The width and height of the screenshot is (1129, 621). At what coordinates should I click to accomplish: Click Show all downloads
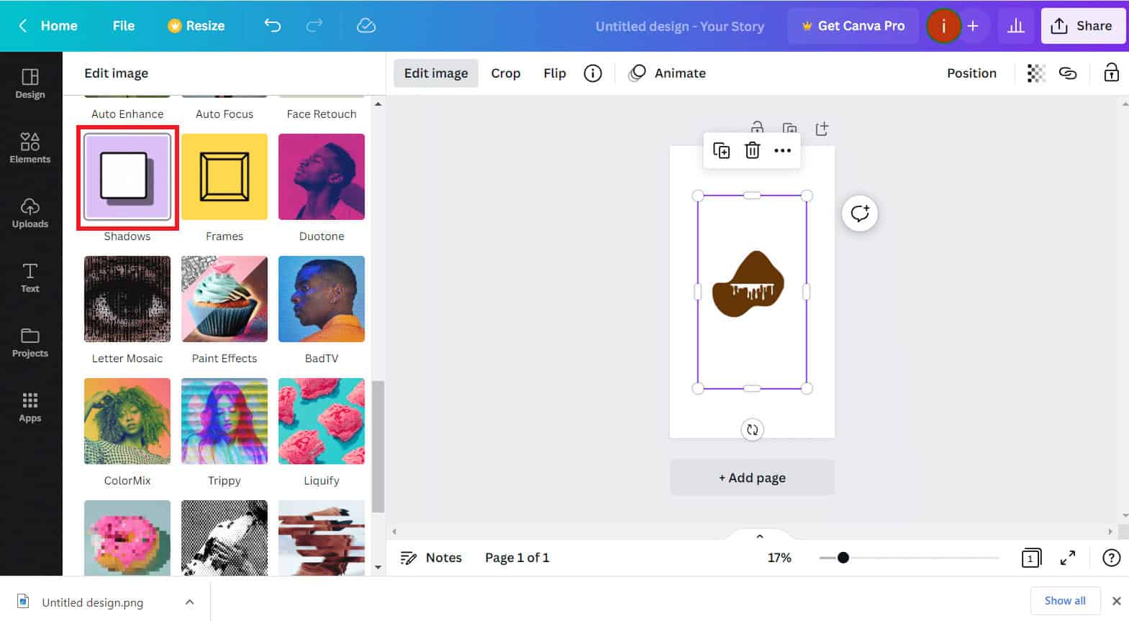1065,601
